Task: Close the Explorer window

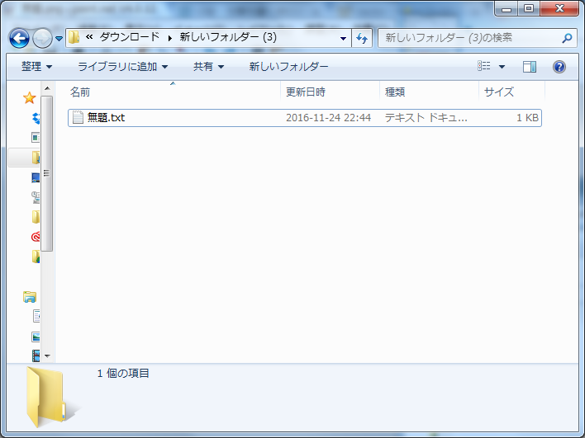Action: (559, 8)
